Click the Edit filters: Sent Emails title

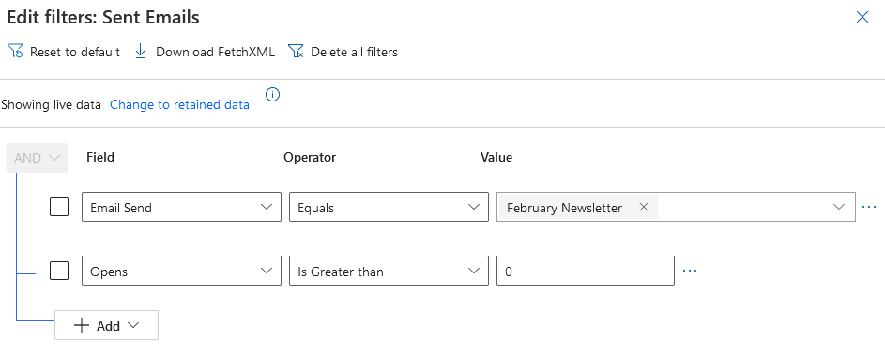[103, 17]
